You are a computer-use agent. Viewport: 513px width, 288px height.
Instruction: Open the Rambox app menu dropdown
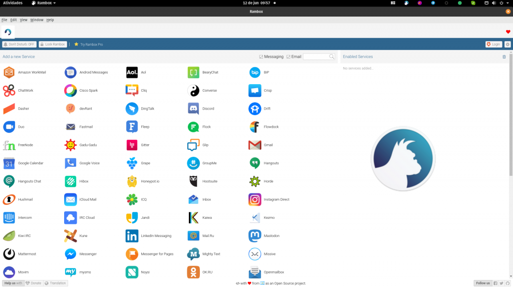pos(44,3)
